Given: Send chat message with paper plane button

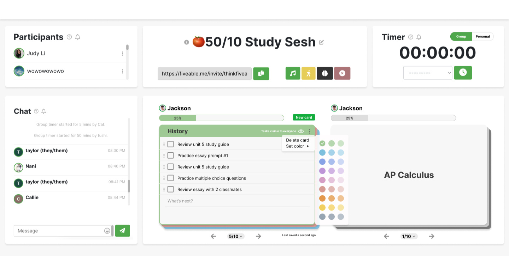Looking at the screenshot, I should coord(122,231).
